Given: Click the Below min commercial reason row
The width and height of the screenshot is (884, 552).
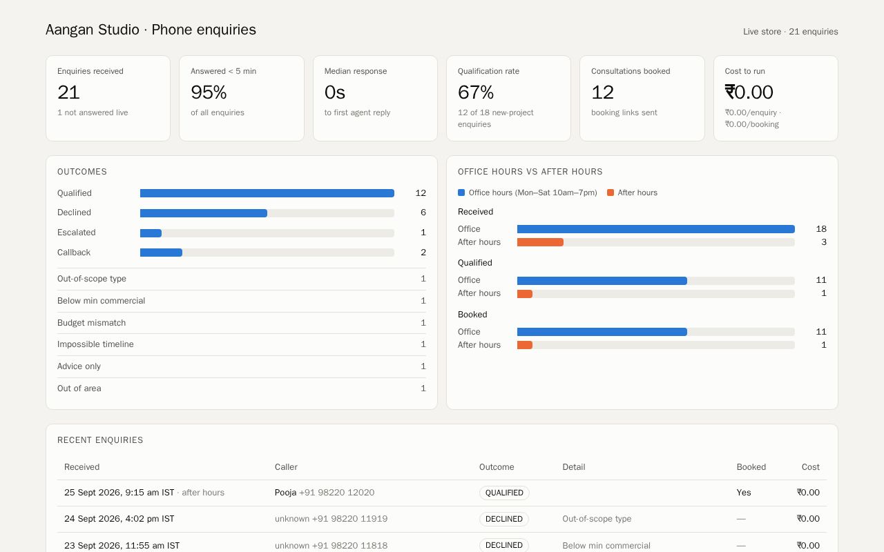Looking at the screenshot, I should pyautogui.click(x=242, y=301).
